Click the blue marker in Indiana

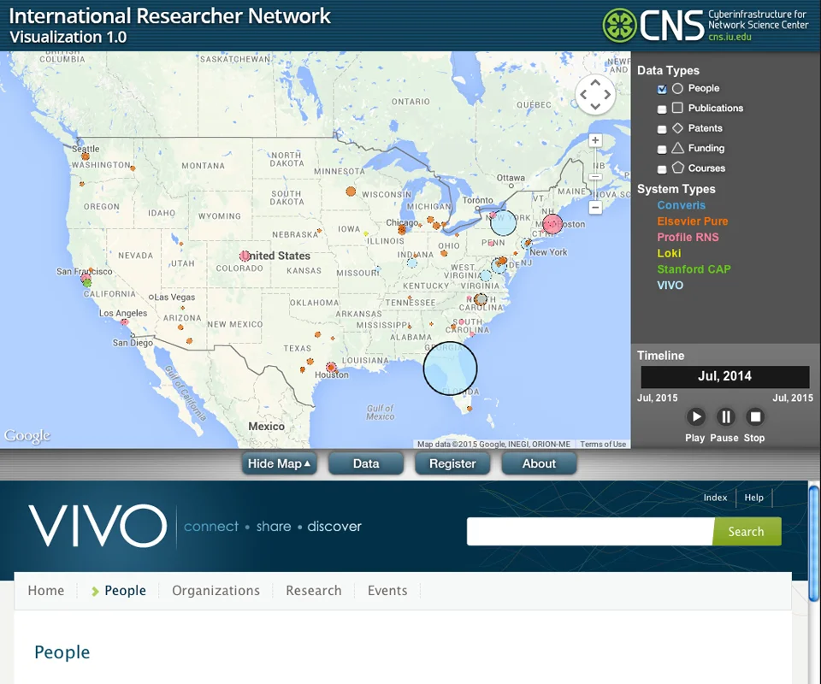pos(412,262)
